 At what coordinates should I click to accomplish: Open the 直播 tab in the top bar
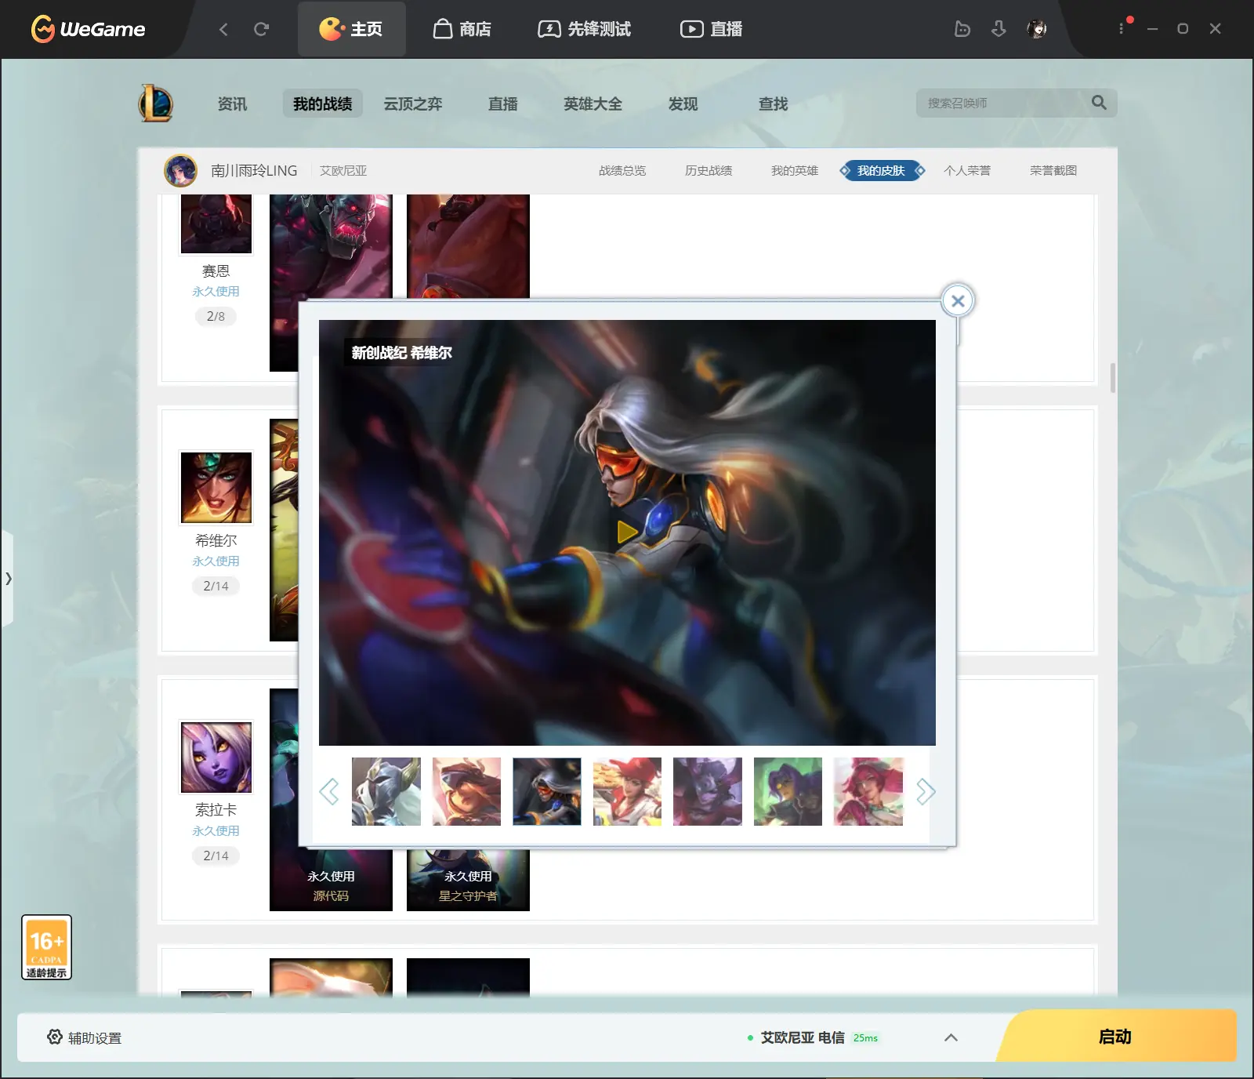(711, 29)
